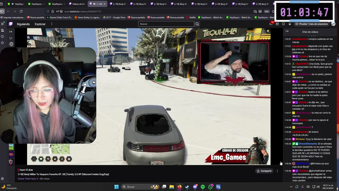This screenshot has width=339, height=191.
Task: Open the clock showing 02:17 a. m.
Action: pyautogui.click(x=328, y=187)
